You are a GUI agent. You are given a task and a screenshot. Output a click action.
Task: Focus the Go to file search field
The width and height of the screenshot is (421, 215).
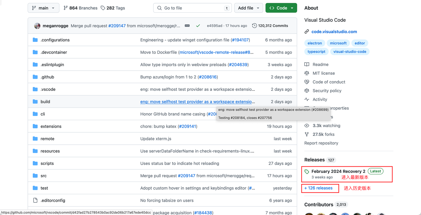[192, 8]
